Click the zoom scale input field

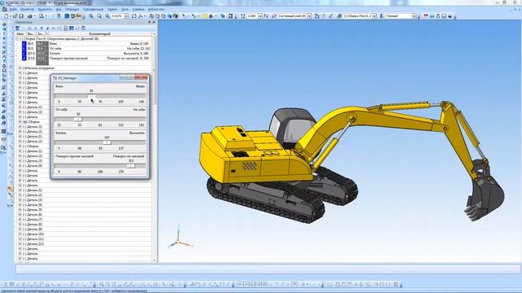click(x=117, y=16)
